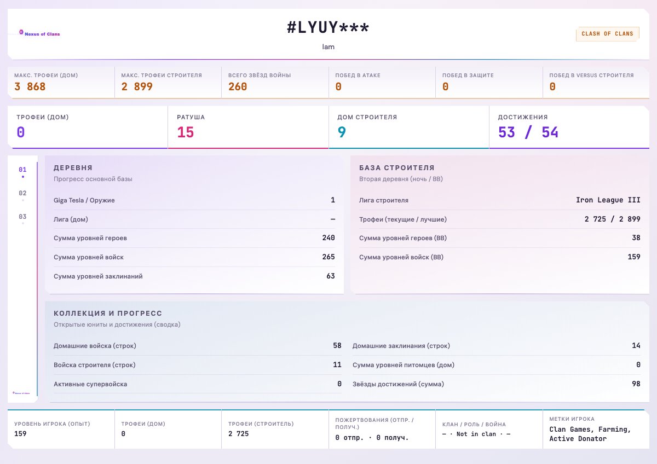Click the База строителя panel heading
657x464 pixels.
(397, 168)
